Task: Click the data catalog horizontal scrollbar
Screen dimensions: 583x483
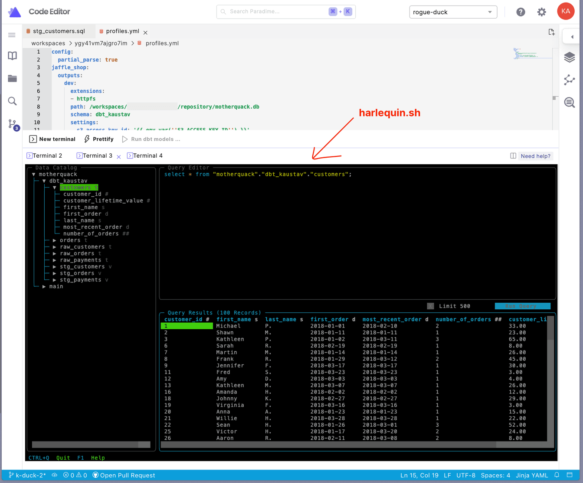Action: [x=91, y=444]
